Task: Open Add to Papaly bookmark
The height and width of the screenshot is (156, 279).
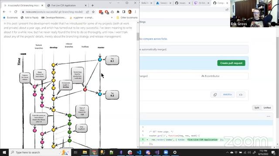Action: 30,18
